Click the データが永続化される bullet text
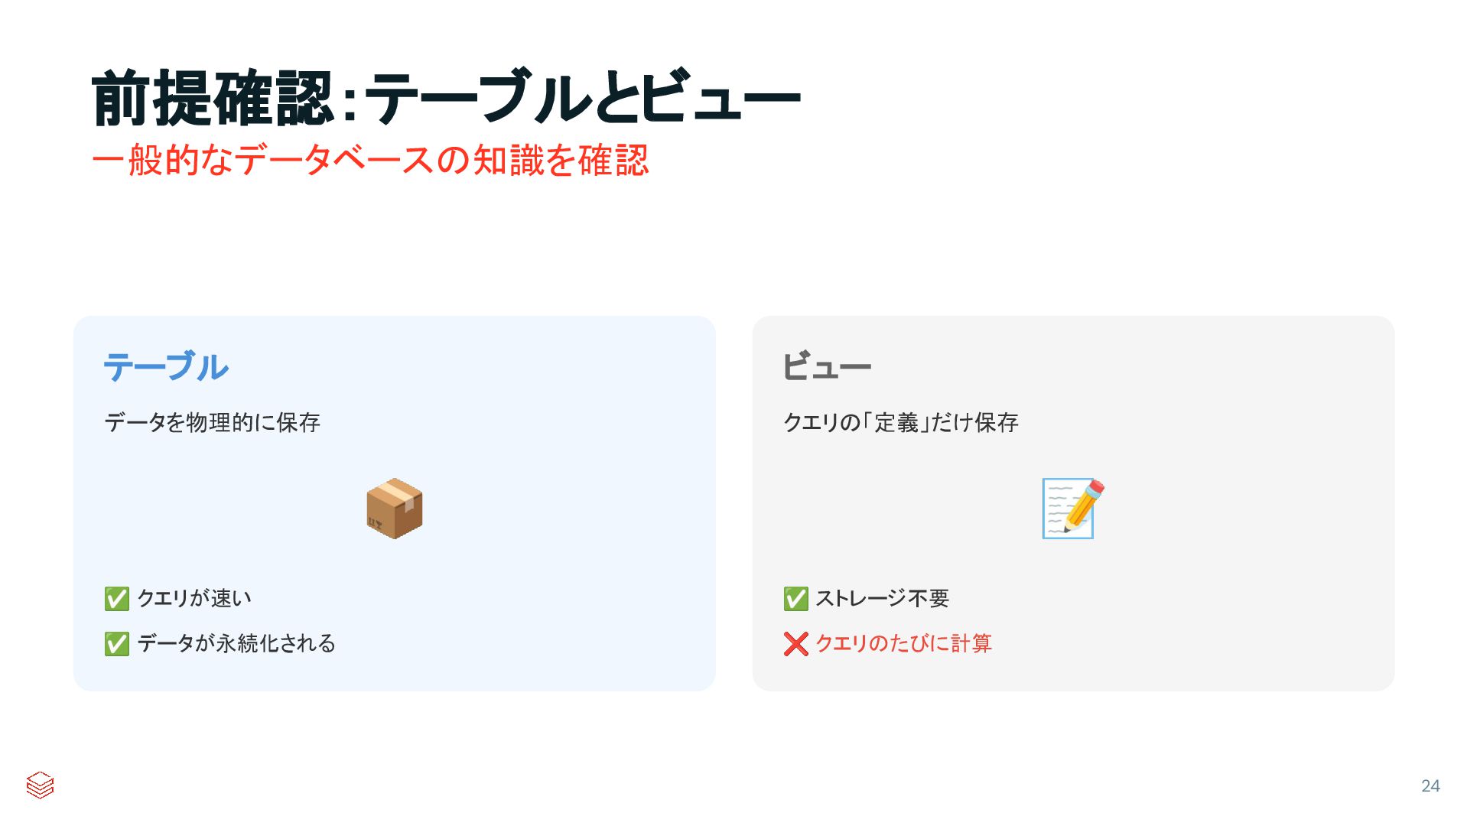Screen dimensions: 1467x826 pyautogui.click(x=236, y=643)
